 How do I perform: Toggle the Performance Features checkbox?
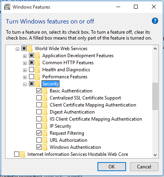click(x=31, y=77)
